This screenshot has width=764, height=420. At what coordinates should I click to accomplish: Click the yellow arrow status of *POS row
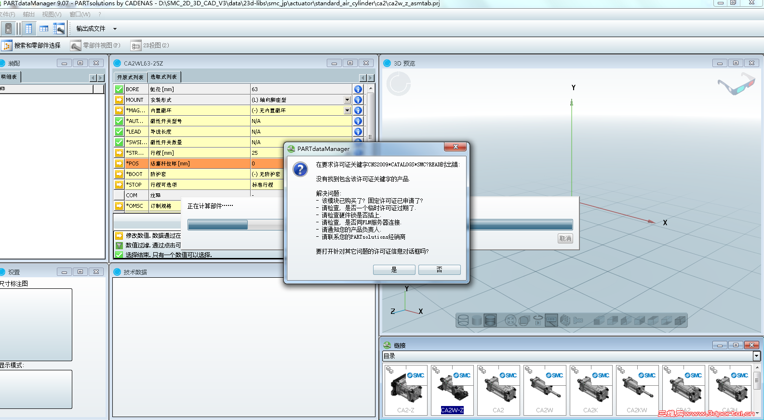[x=119, y=163]
